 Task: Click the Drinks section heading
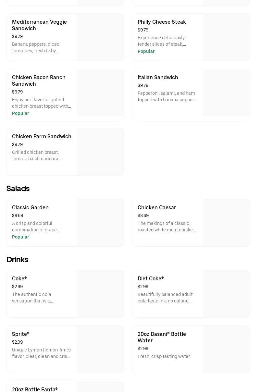(18, 260)
